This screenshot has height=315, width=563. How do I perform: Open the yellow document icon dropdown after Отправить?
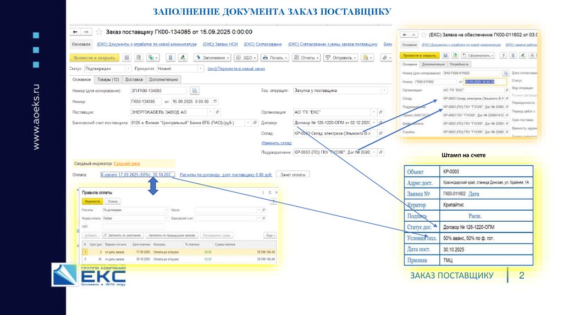pyautogui.click(x=368, y=58)
